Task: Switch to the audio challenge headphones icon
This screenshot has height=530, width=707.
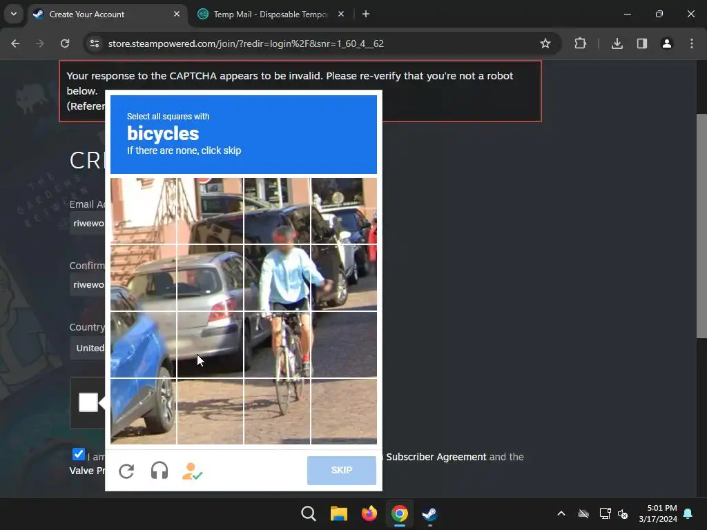Action: coord(159,471)
